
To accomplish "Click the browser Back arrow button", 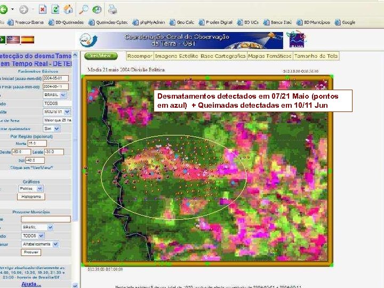I will [3, 10].
